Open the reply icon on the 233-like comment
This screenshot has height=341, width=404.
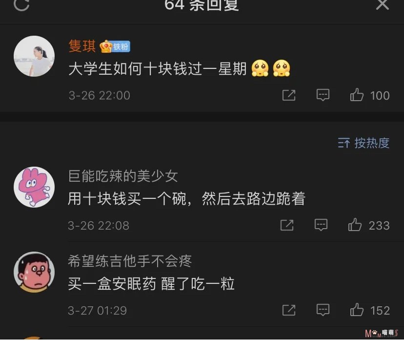point(321,225)
